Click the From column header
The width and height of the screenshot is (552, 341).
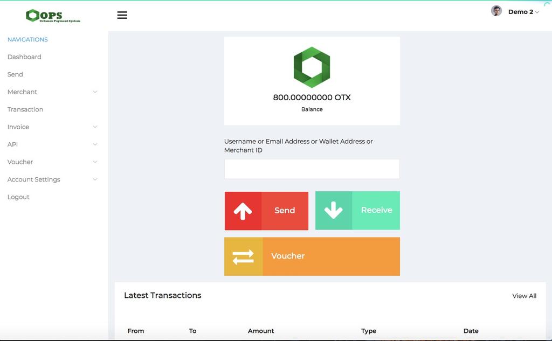(x=136, y=331)
